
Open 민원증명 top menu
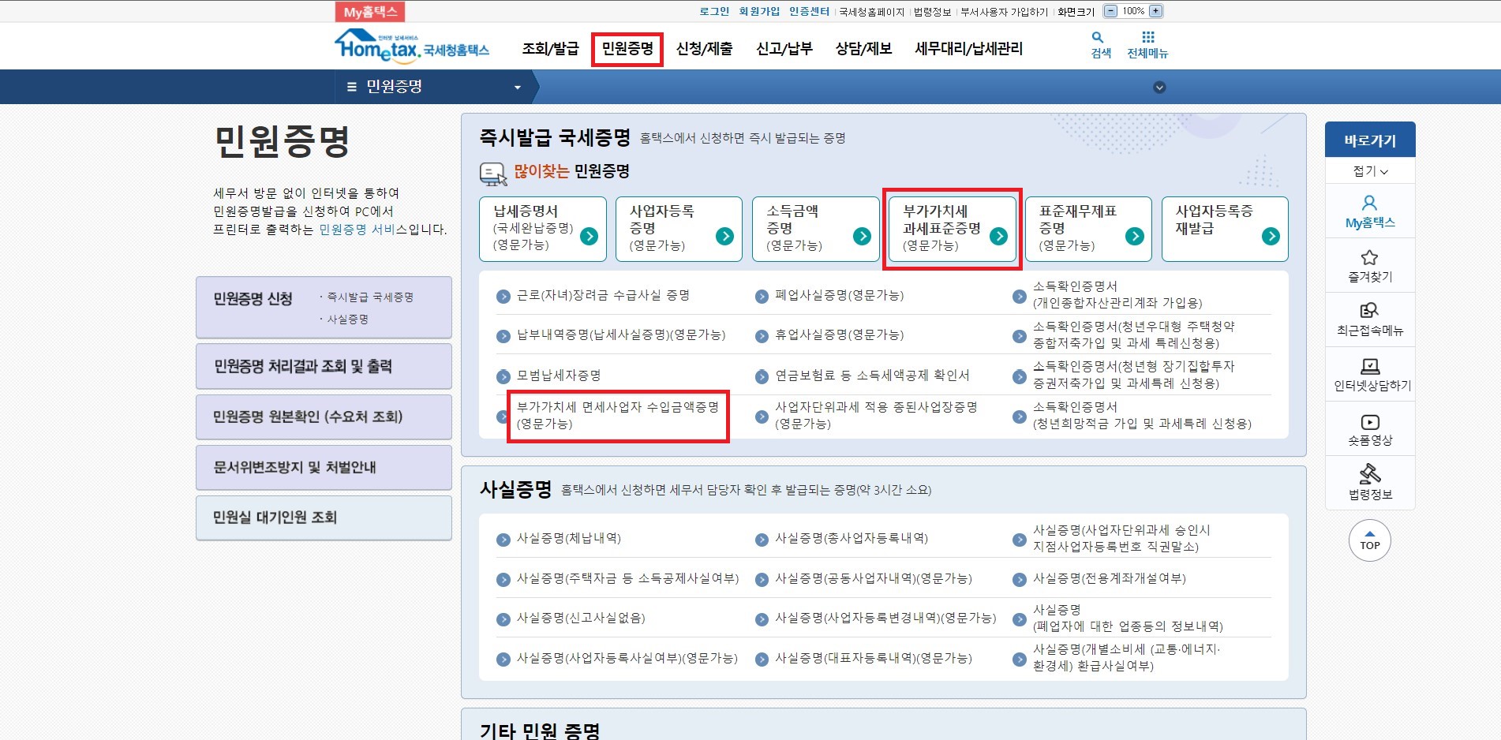627,49
